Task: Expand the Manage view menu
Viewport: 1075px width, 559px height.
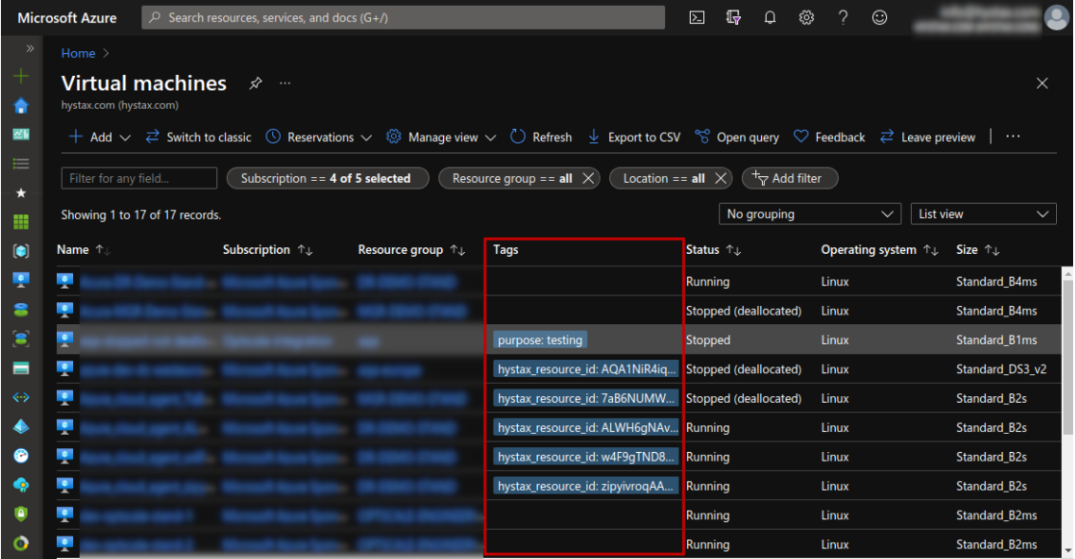Action: (x=441, y=136)
